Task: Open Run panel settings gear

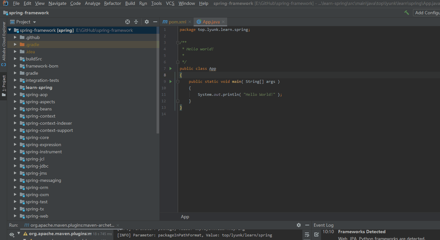Action: click(299, 225)
